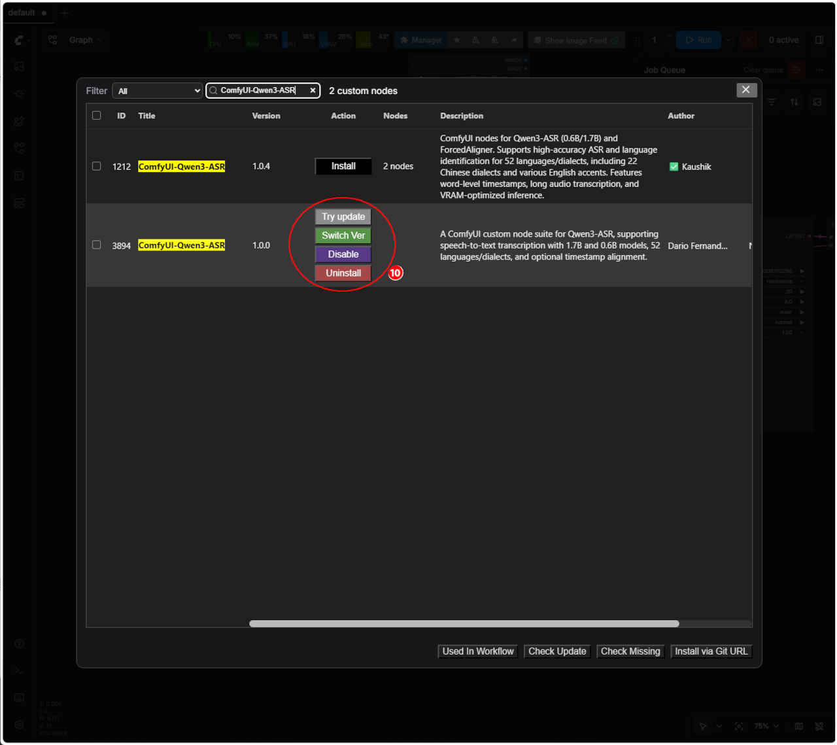Open ComfyUI-Qwen3-ASR title link, row 3894

(182, 245)
